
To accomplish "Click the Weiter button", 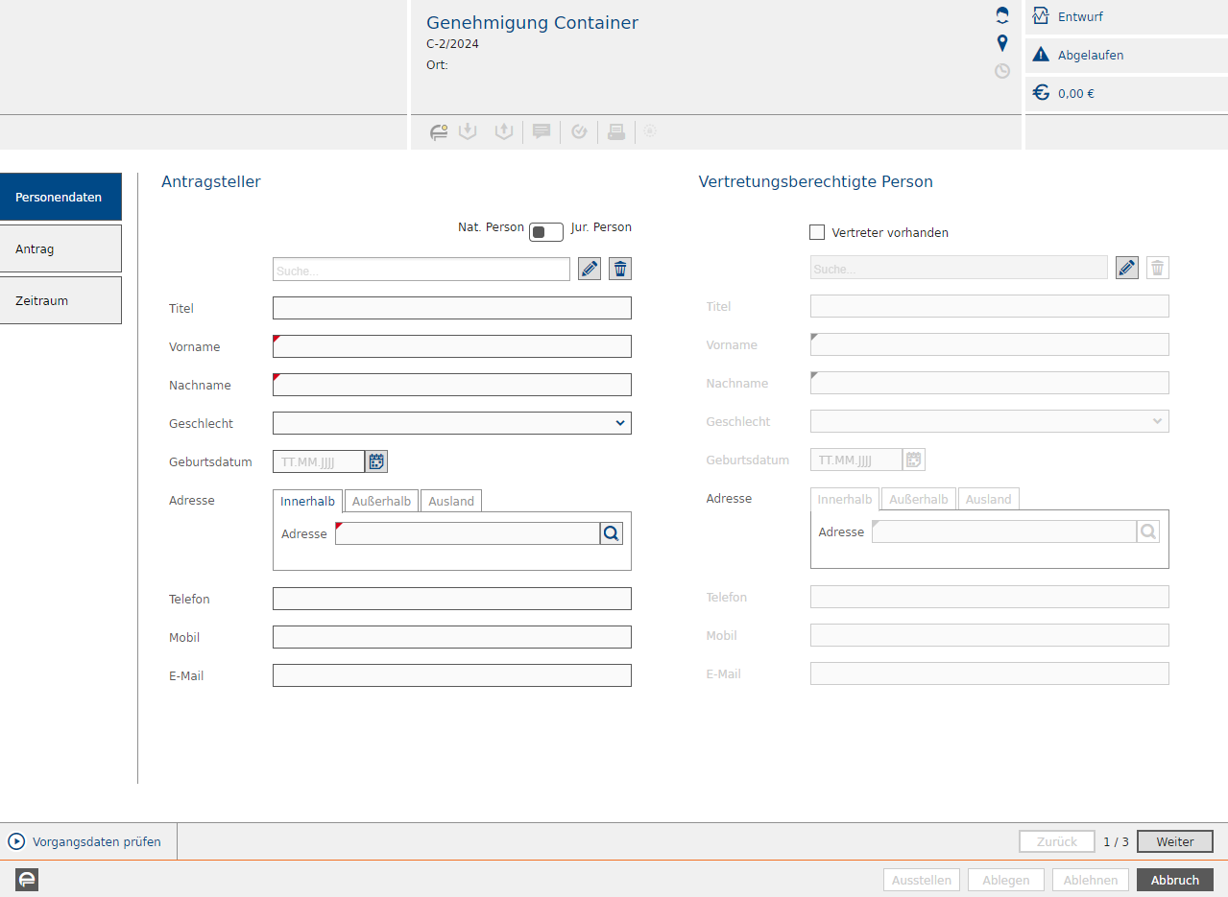I will pos(1174,841).
